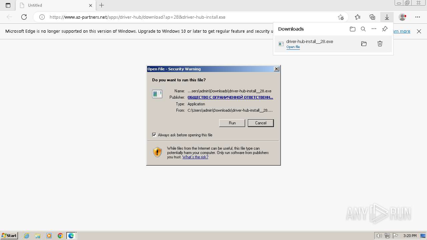Click Show desktop button
The height and width of the screenshot is (240, 427).
[423, 236]
